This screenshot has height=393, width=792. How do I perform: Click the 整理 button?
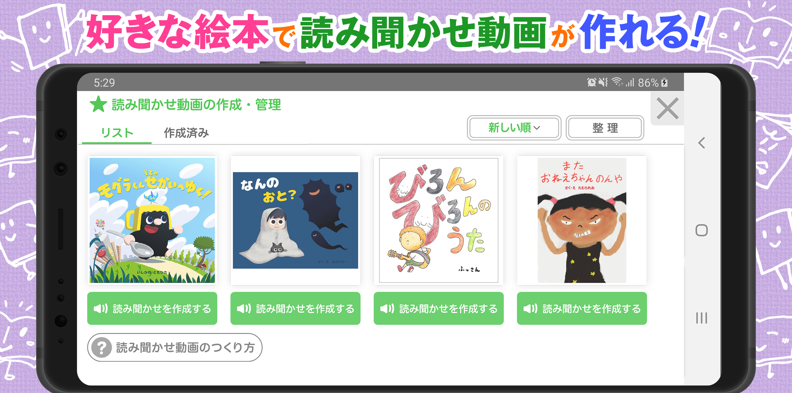605,128
